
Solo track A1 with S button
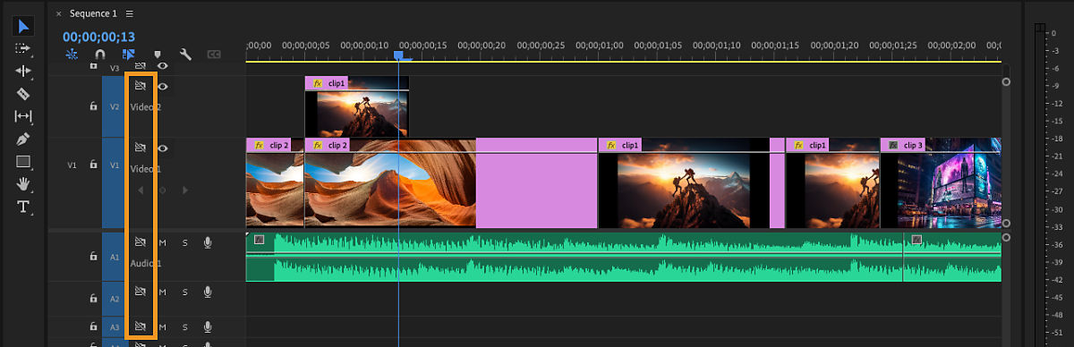[185, 242]
